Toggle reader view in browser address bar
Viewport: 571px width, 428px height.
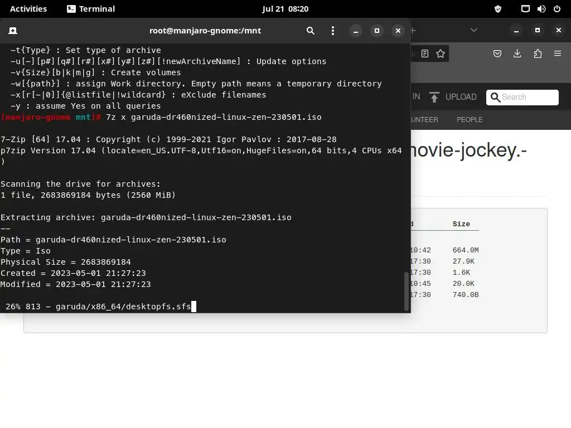[424, 53]
